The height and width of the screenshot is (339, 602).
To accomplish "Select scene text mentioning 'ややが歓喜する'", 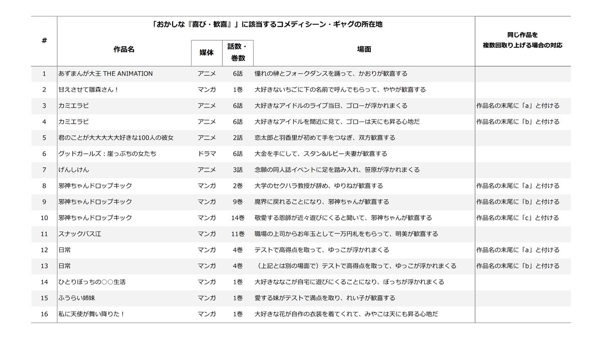I will [340, 90].
